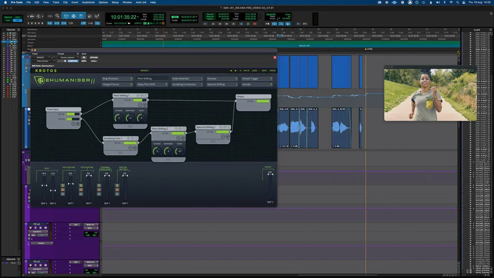Open the Dehumaniser insert selector dropdown

(43, 61)
